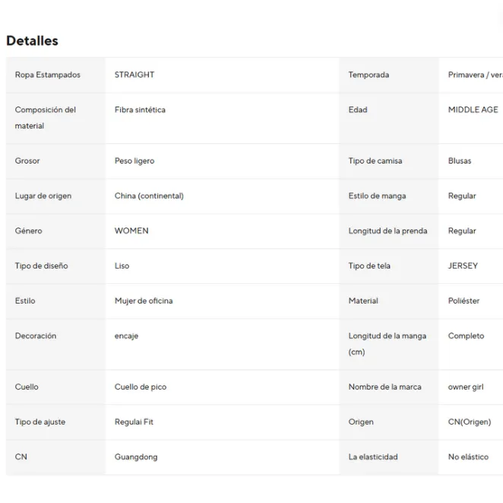
Task: Click the Fibra sintética material value
Action: [140, 110]
